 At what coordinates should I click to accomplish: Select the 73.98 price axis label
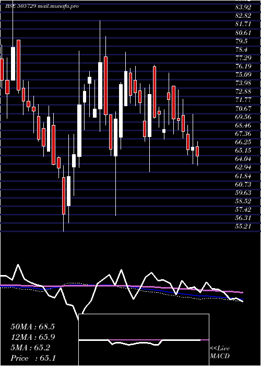pyautogui.click(x=243, y=83)
